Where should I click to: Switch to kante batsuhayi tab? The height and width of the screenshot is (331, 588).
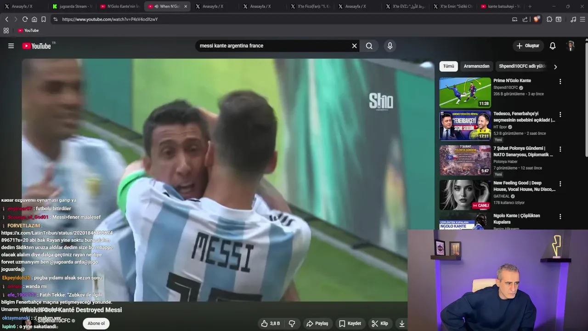coord(500,6)
